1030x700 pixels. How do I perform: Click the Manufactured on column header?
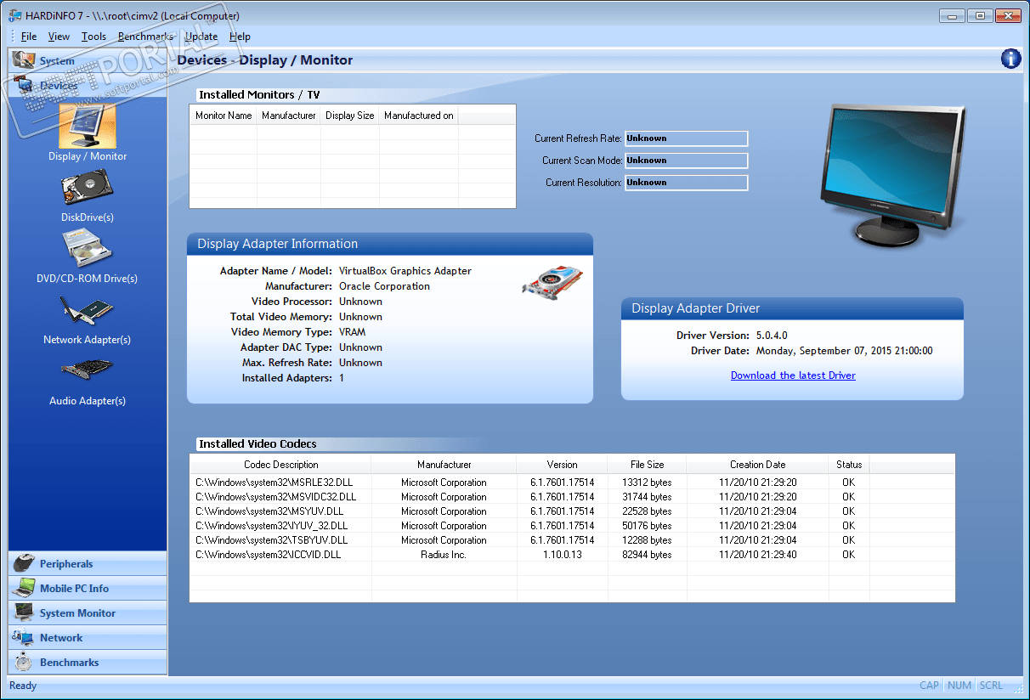point(419,116)
